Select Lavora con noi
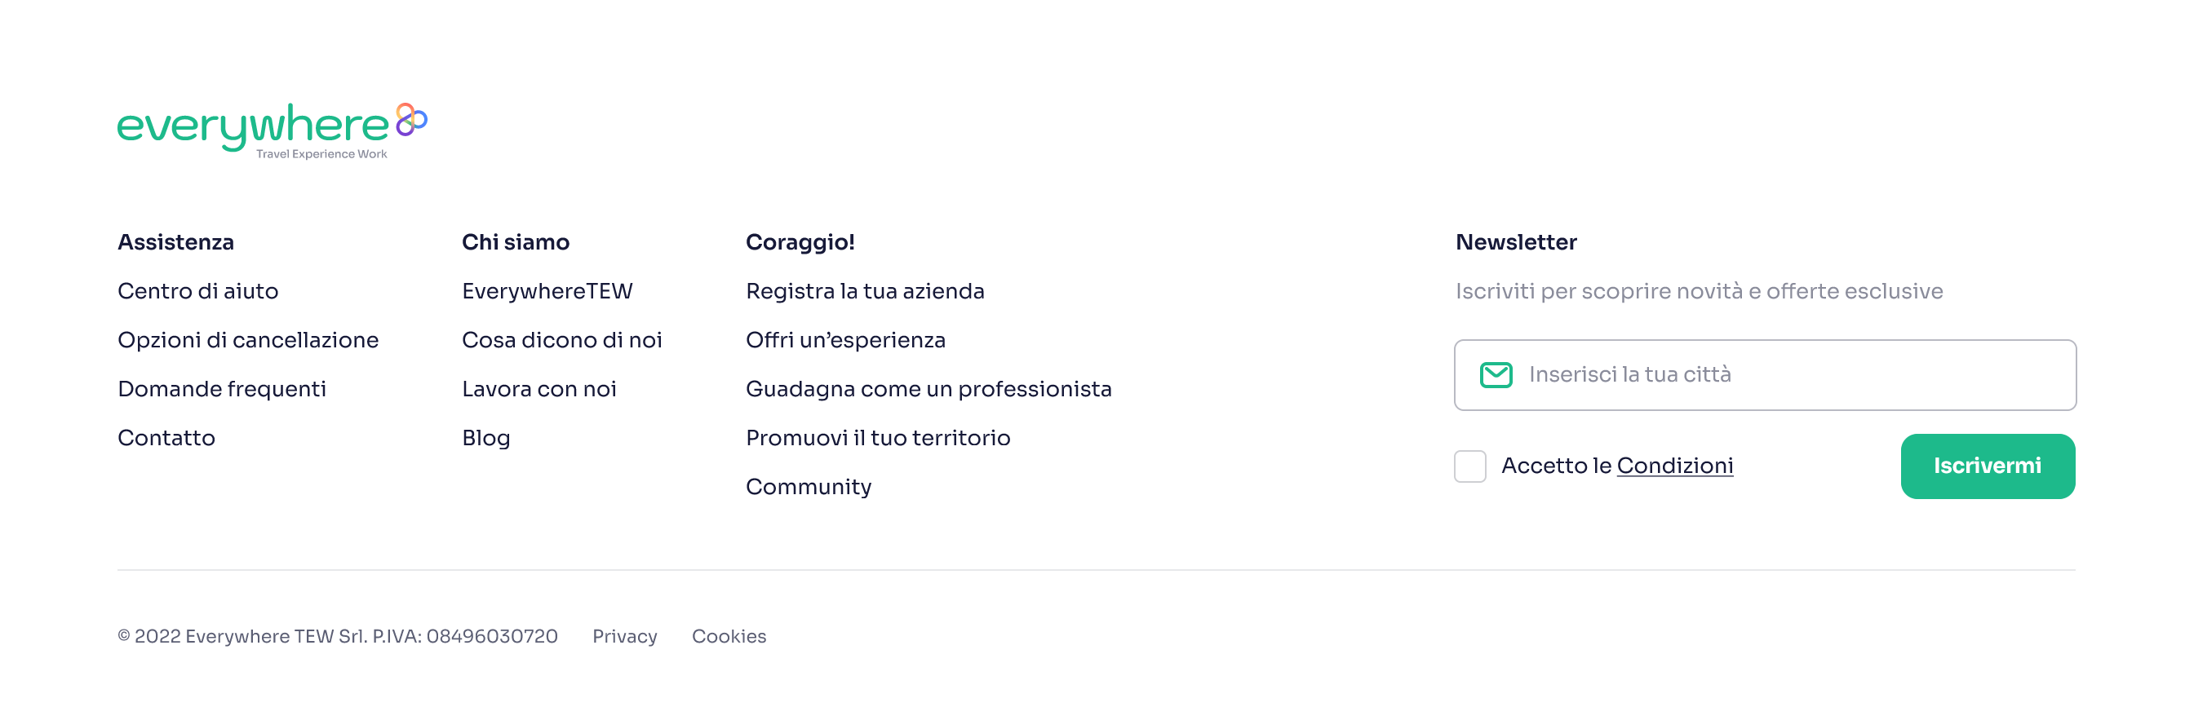Viewport: 2185px width, 716px height. [538, 389]
